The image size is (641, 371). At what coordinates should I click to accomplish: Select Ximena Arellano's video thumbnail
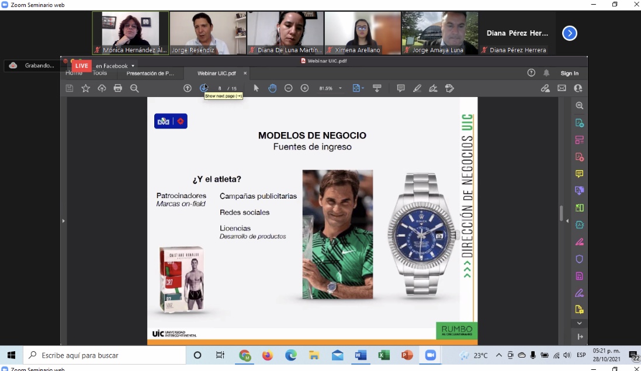[x=363, y=33]
